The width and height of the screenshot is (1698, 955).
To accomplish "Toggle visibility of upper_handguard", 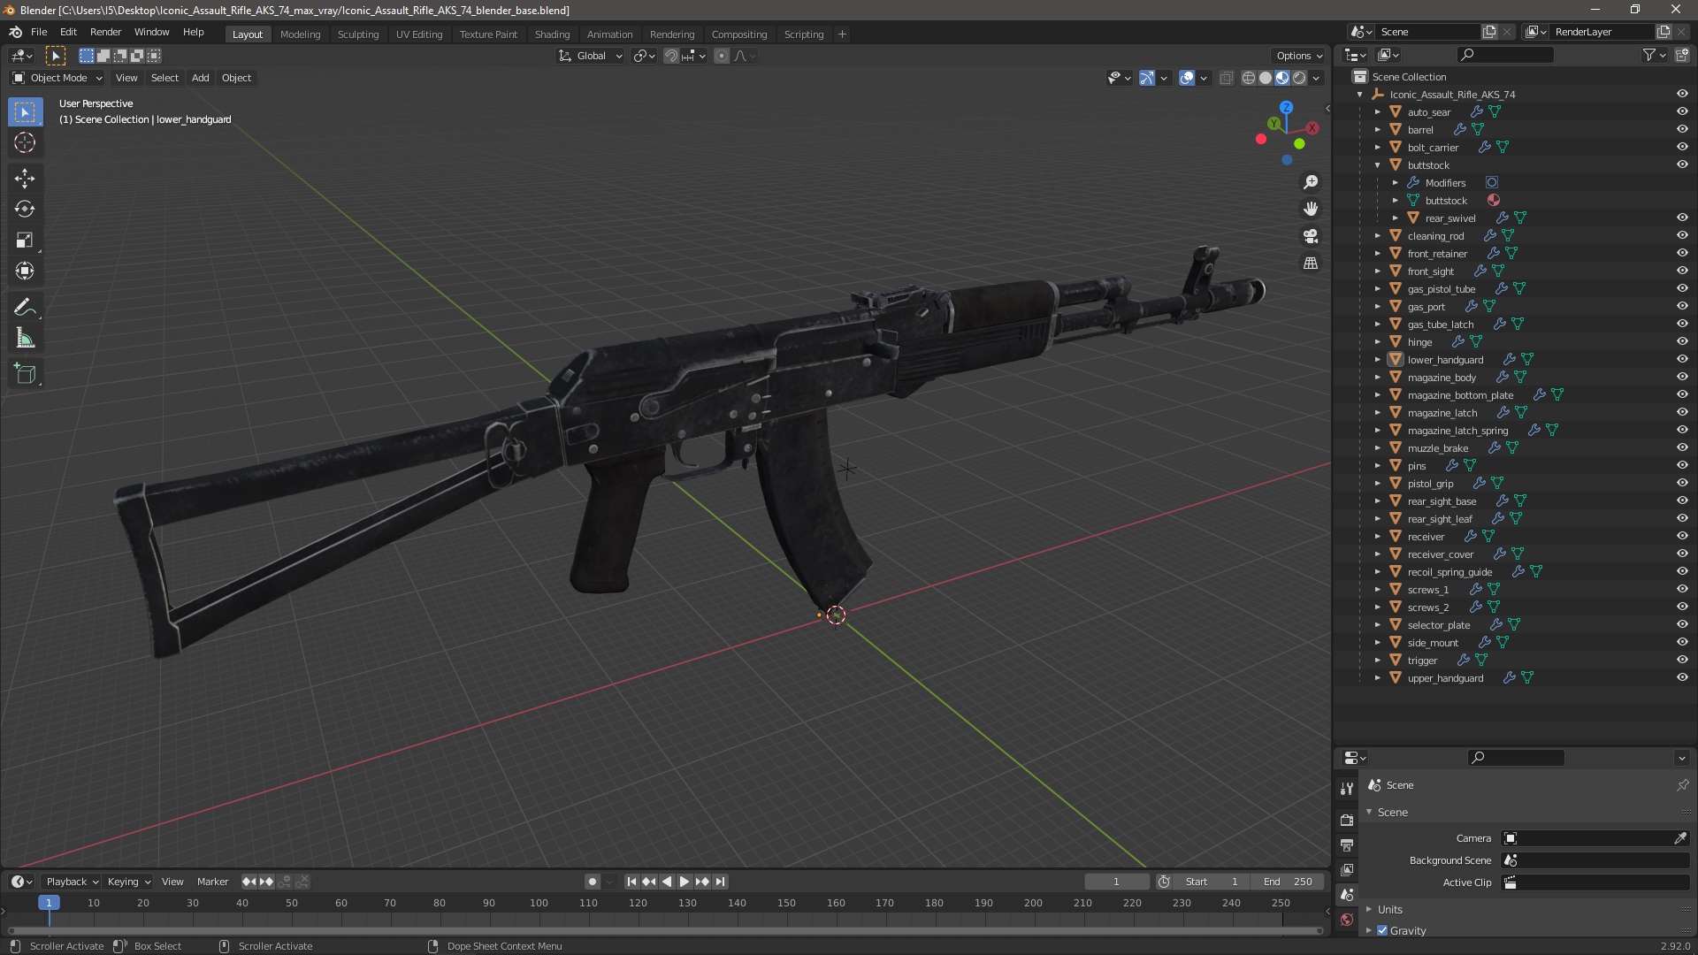I will coord(1682,677).
